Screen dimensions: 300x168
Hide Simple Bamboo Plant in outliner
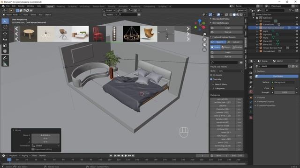[297, 48]
